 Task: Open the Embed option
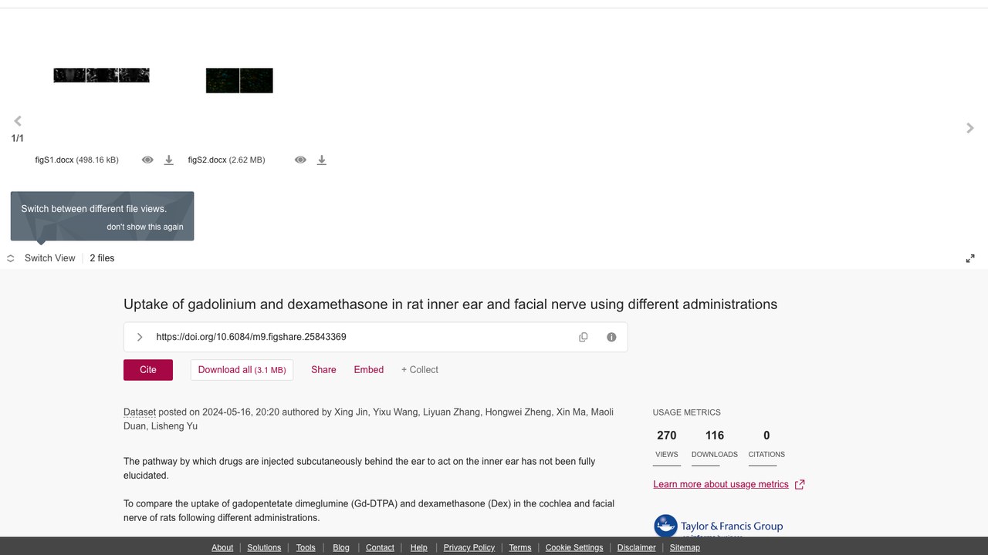click(x=369, y=370)
